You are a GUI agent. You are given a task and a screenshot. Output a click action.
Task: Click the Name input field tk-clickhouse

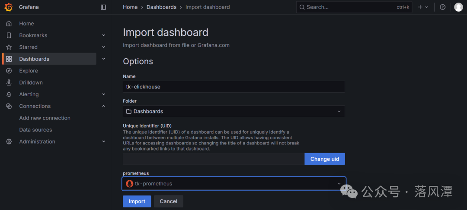234,87
